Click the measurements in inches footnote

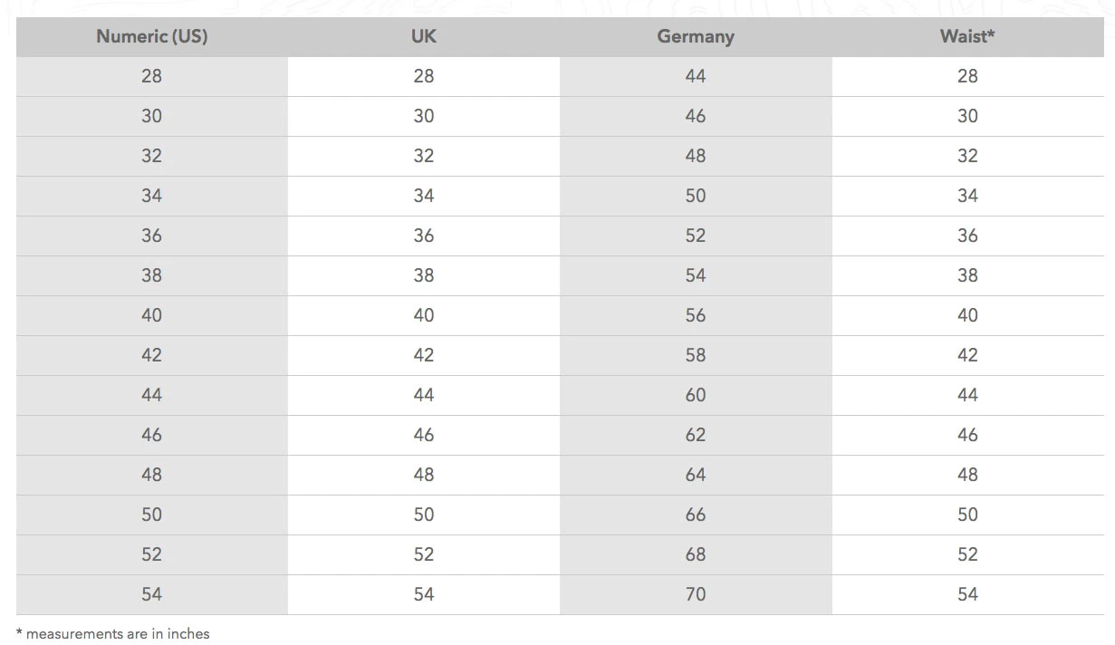point(113,634)
